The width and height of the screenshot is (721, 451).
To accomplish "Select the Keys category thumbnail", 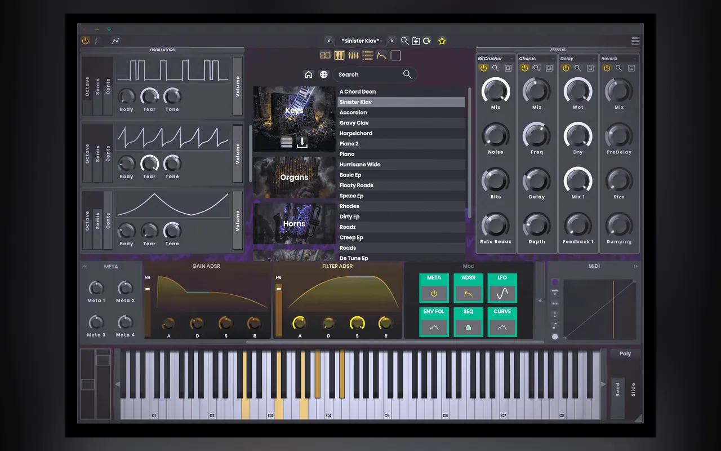I will coord(294,119).
